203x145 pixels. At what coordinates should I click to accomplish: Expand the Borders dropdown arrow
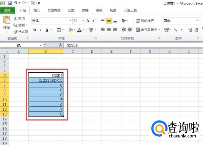(x=63, y=30)
